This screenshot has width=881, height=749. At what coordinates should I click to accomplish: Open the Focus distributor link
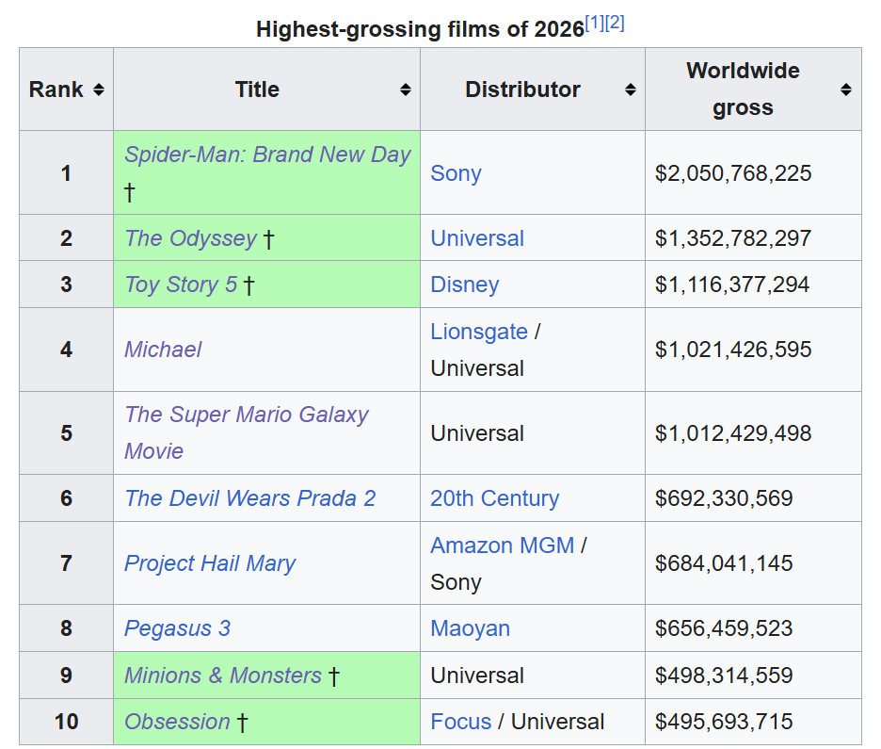click(x=460, y=722)
